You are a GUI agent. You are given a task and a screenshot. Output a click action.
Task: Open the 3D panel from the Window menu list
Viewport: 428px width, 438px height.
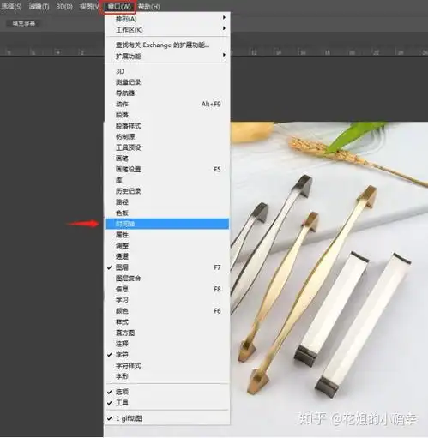tap(167, 71)
